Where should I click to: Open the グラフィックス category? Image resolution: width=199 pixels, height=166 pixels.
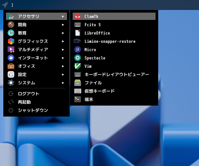point(36,41)
